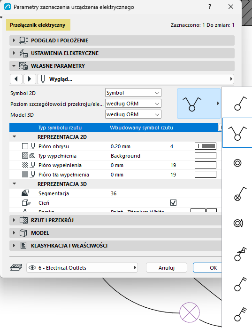The width and height of the screenshot is (252, 328).
Task: Click the Model panel cube icon
Action: pos(23,233)
